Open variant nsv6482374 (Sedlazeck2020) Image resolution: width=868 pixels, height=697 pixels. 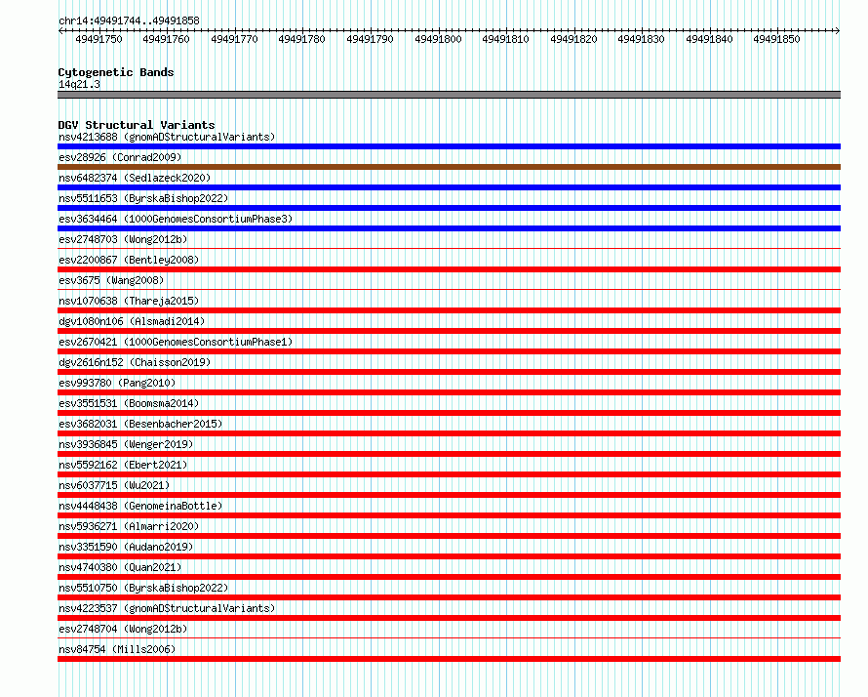pos(135,178)
